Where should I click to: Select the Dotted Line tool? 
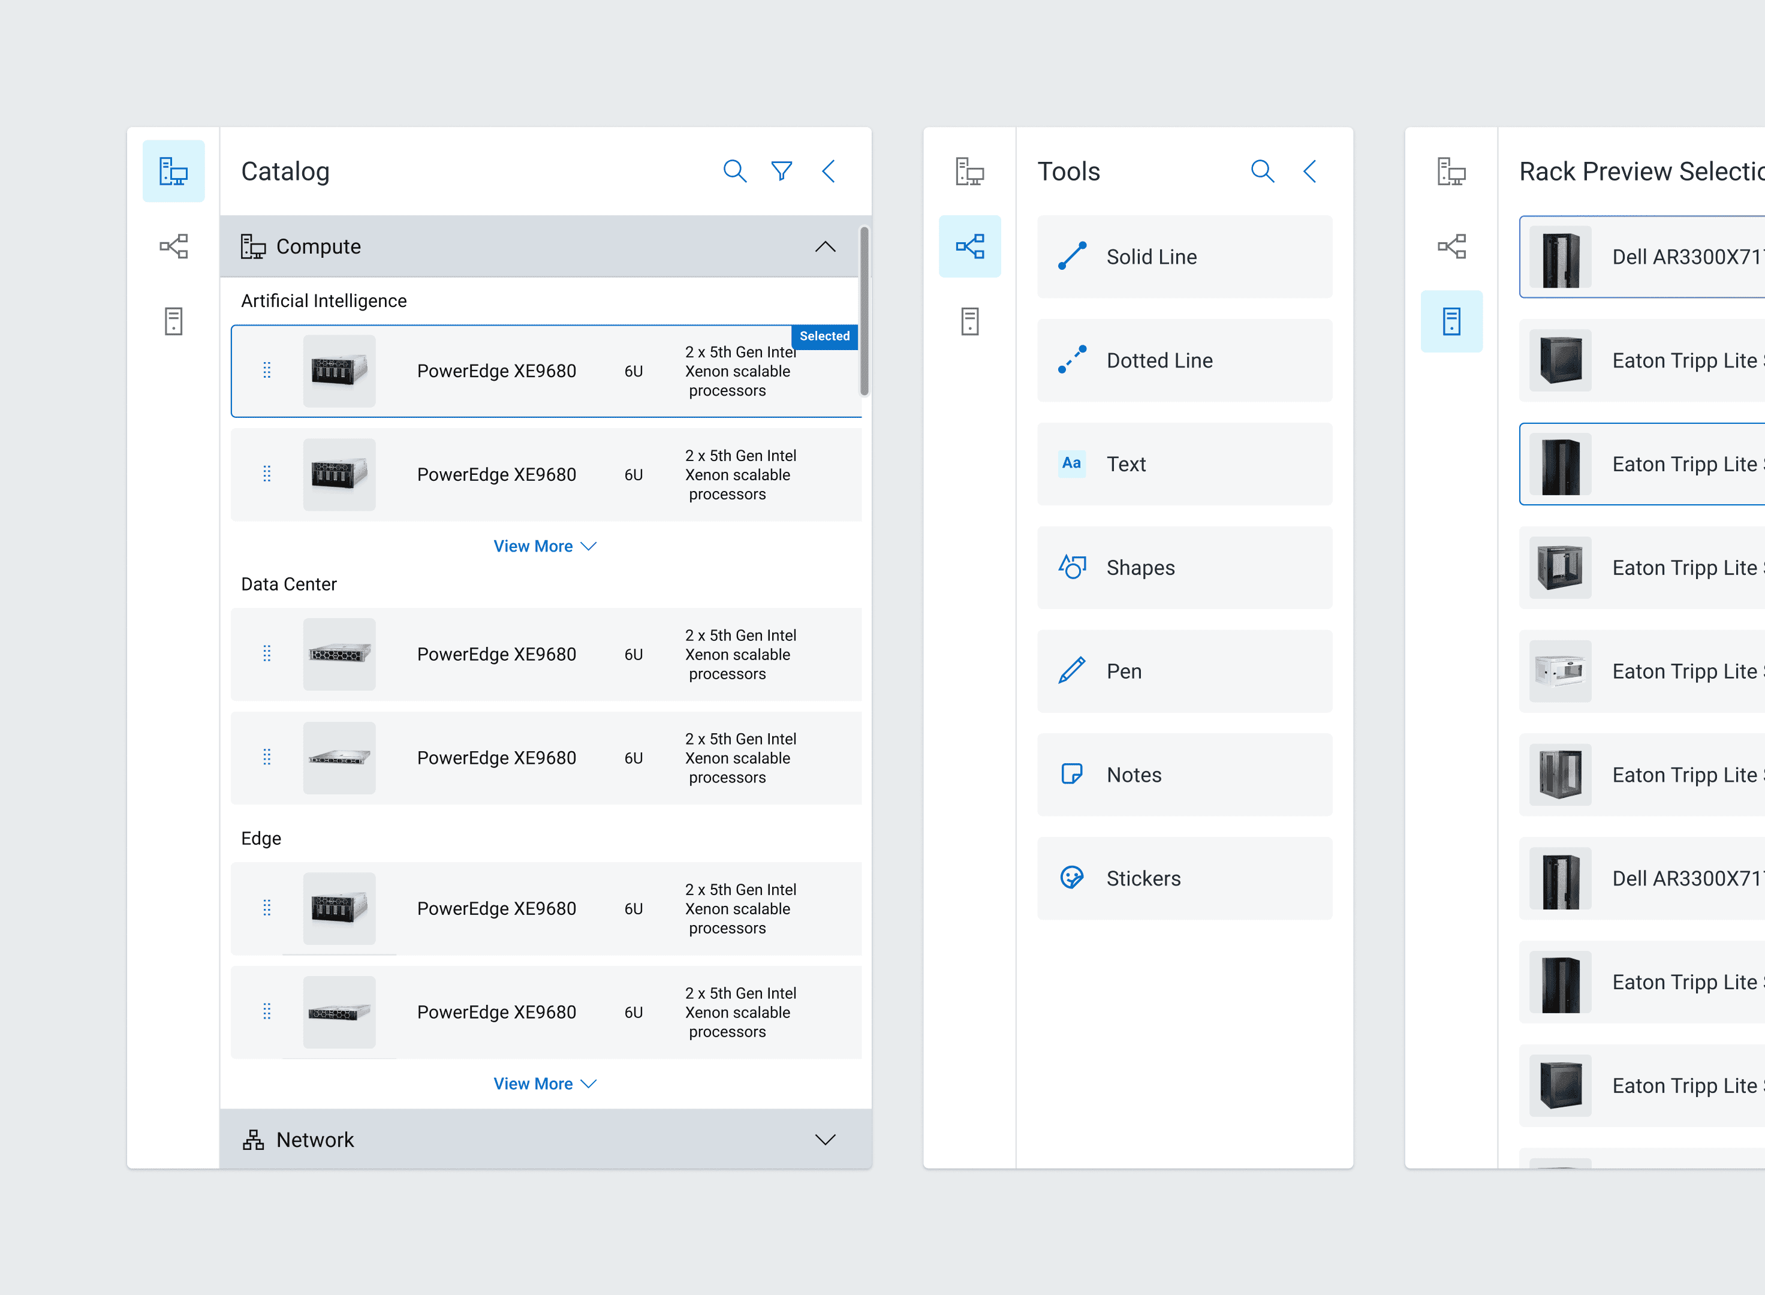point(1184,360)
